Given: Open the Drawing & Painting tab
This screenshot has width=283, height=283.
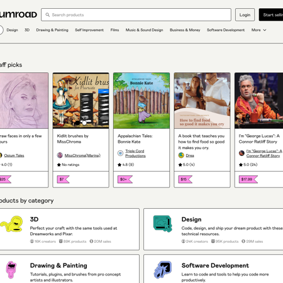Looking at the screenshot, I should click(x=52, y=30).
